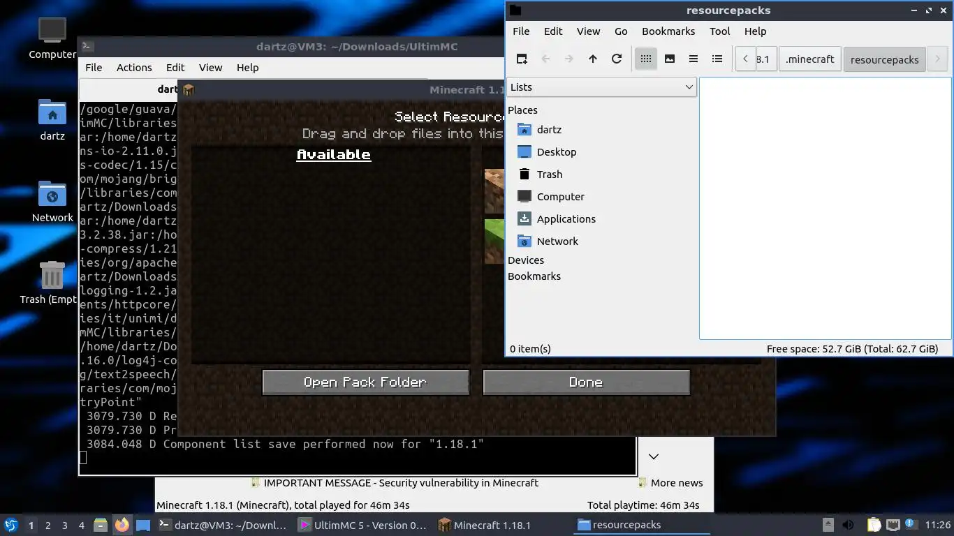Go up to the parent folder

[593, 59]
